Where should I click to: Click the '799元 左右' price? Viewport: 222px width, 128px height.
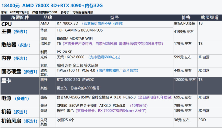pyautogui.click(x=183, y=106)
